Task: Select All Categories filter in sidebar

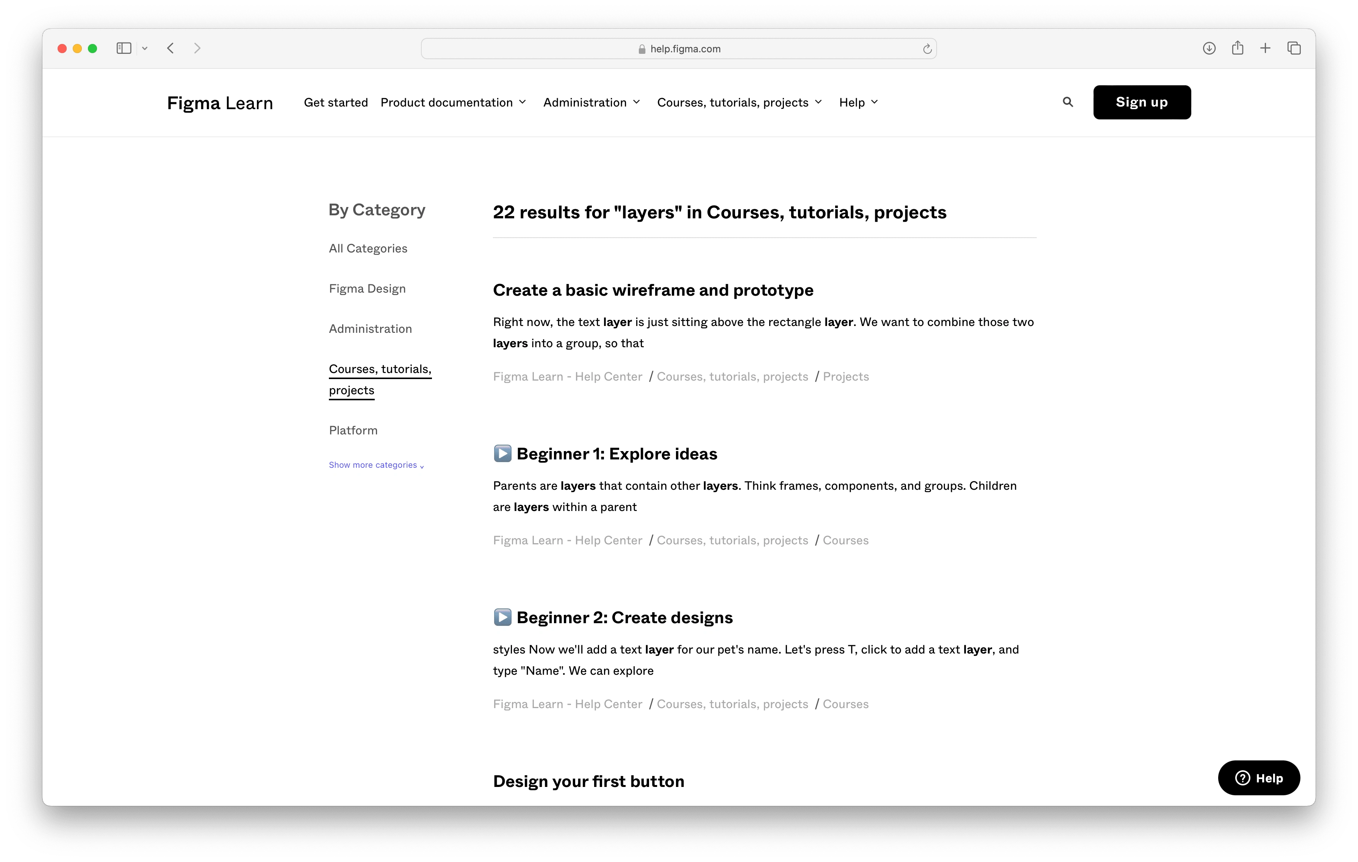Action: click(x=368, y=248)
